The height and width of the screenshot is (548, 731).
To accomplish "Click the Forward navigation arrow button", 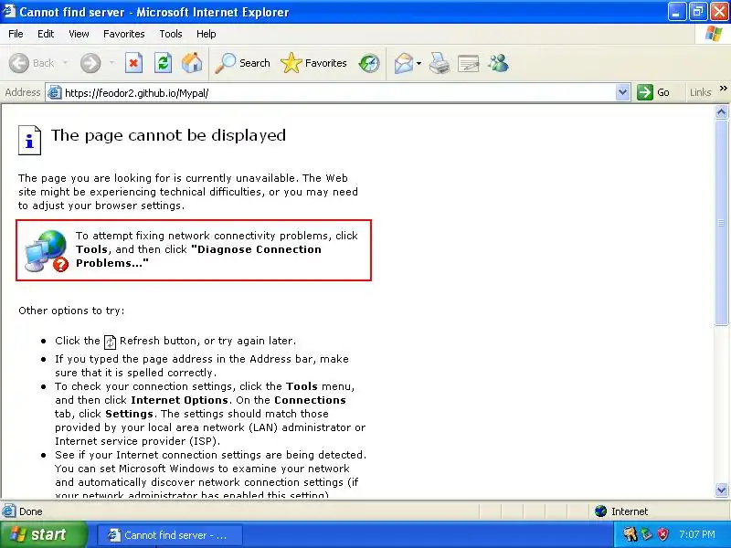I will pos(90,63).
